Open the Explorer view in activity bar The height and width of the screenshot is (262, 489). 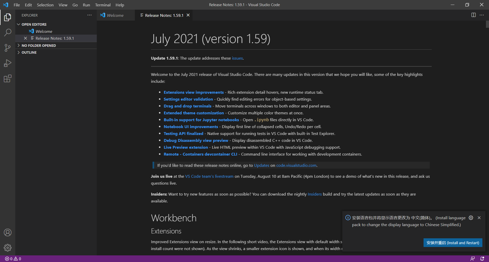8,17
